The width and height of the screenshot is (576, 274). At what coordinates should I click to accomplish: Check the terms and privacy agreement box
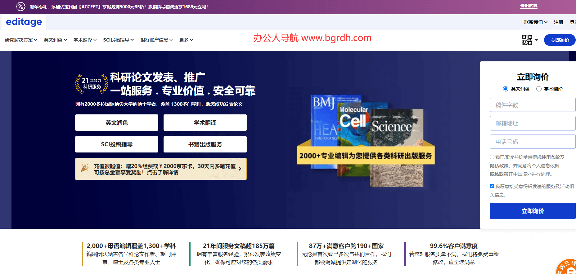[x=492, y=157]
